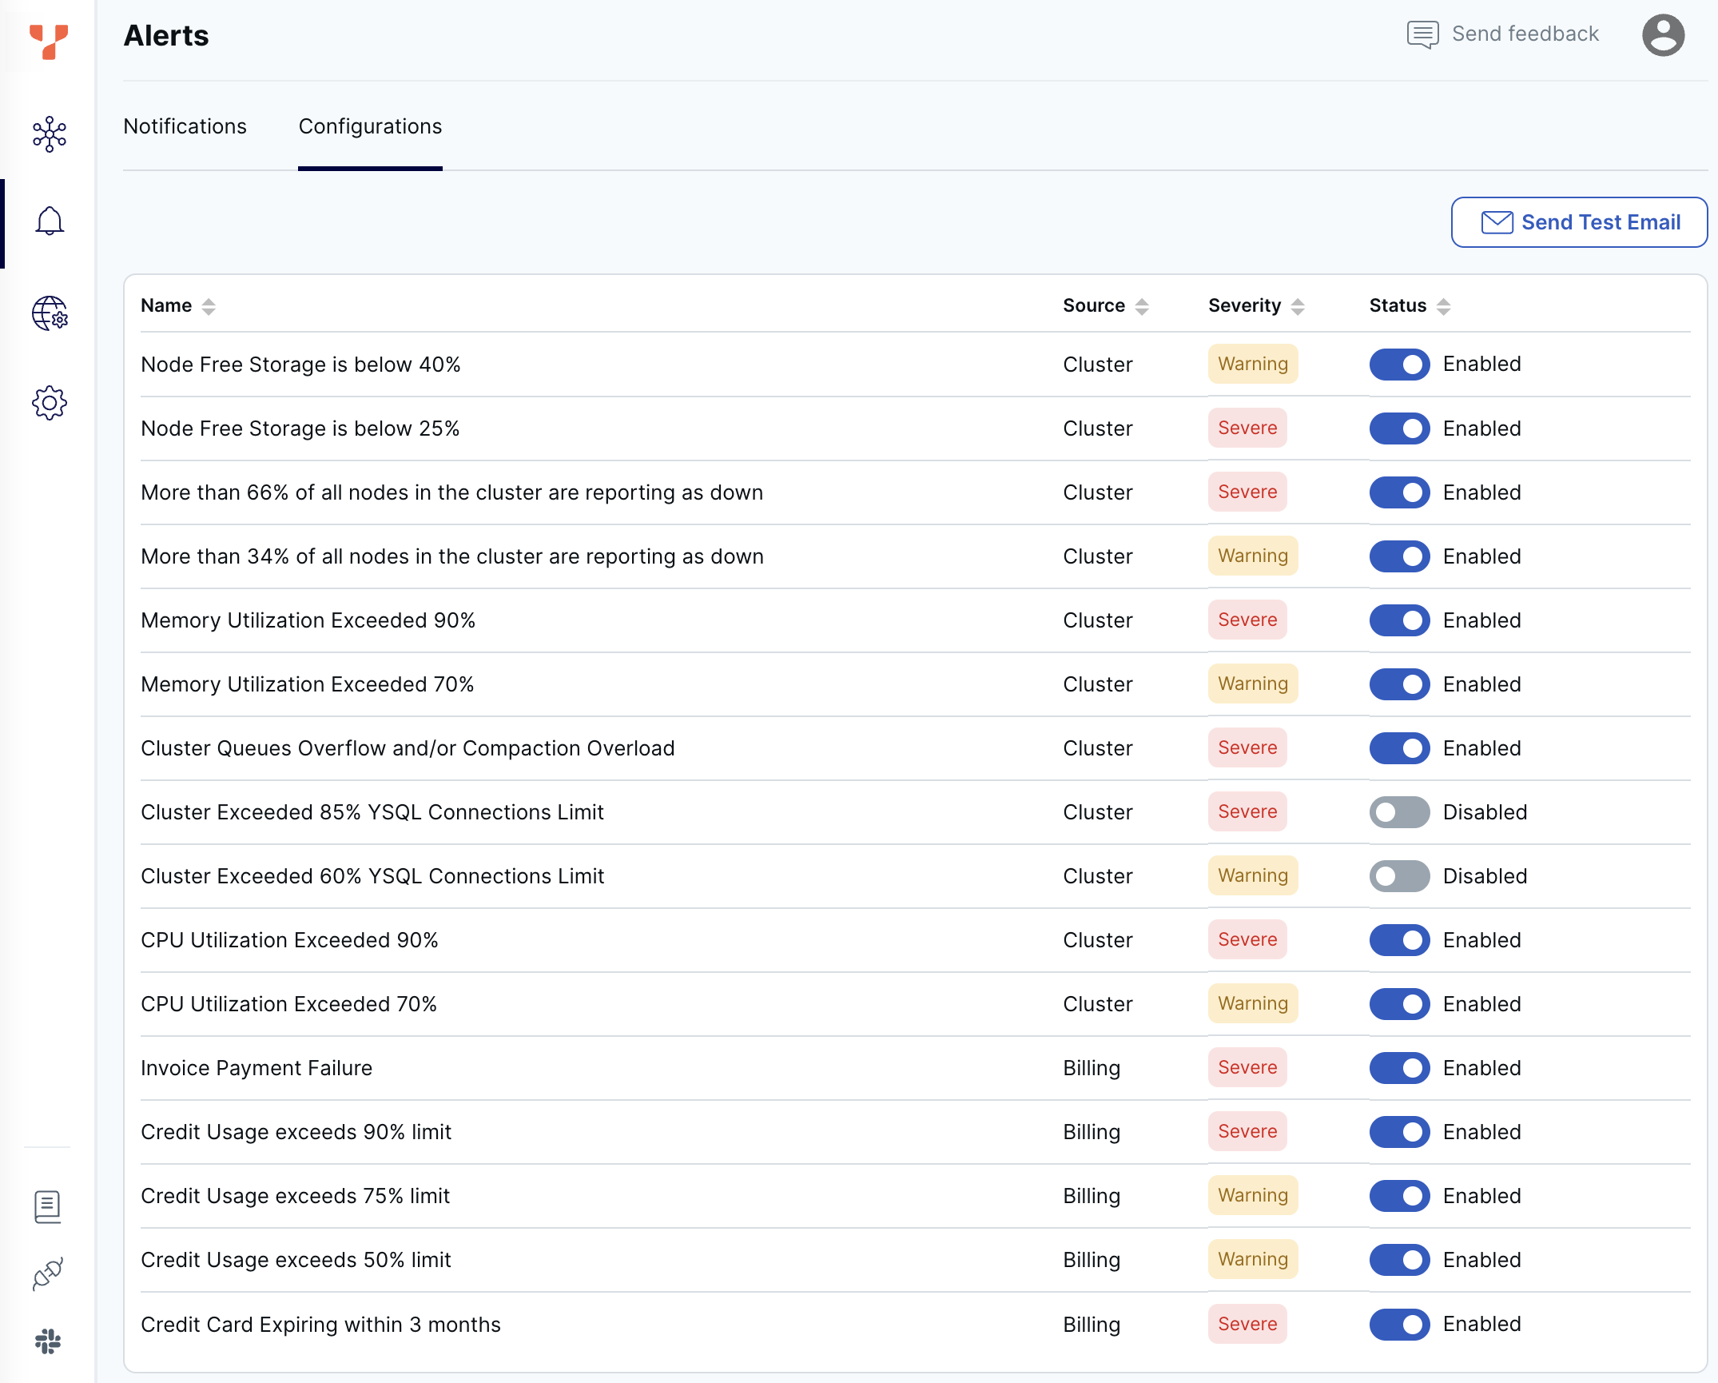
Task: Open the user profile avatar
Action: (x=1662, y=34)
